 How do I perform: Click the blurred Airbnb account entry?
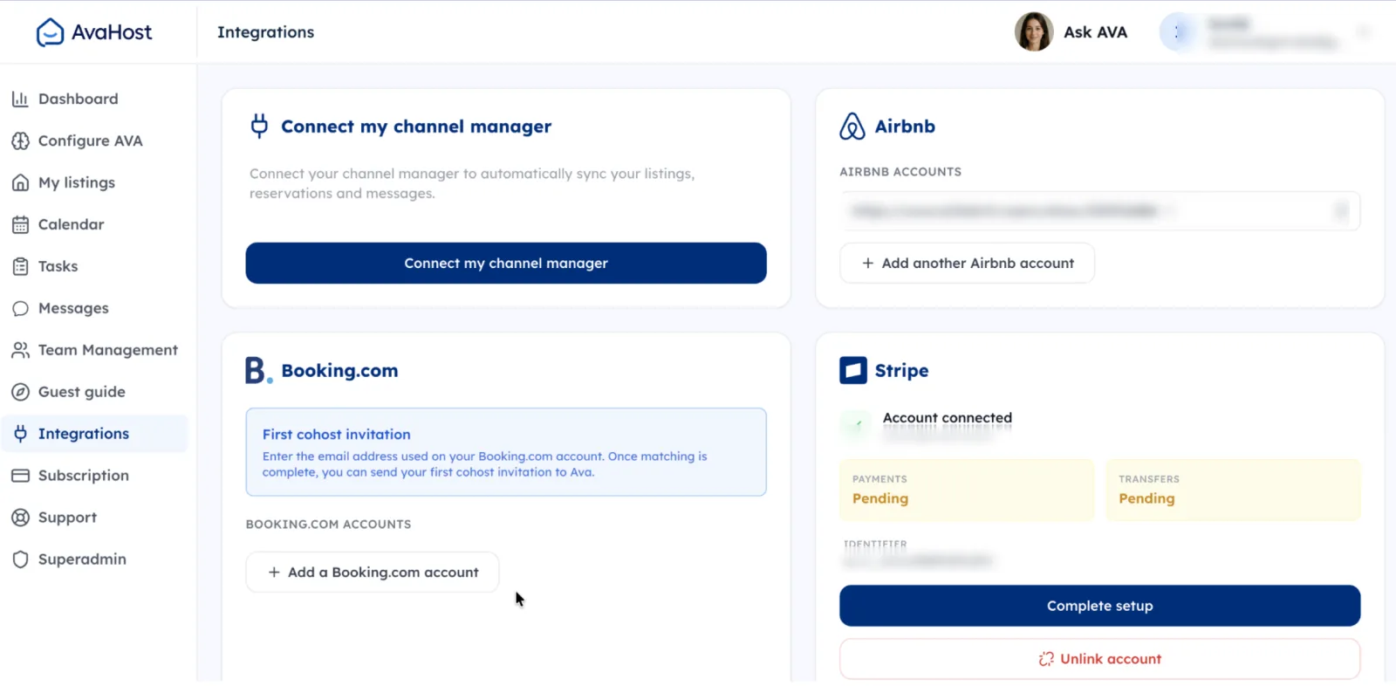(1099, 210)
